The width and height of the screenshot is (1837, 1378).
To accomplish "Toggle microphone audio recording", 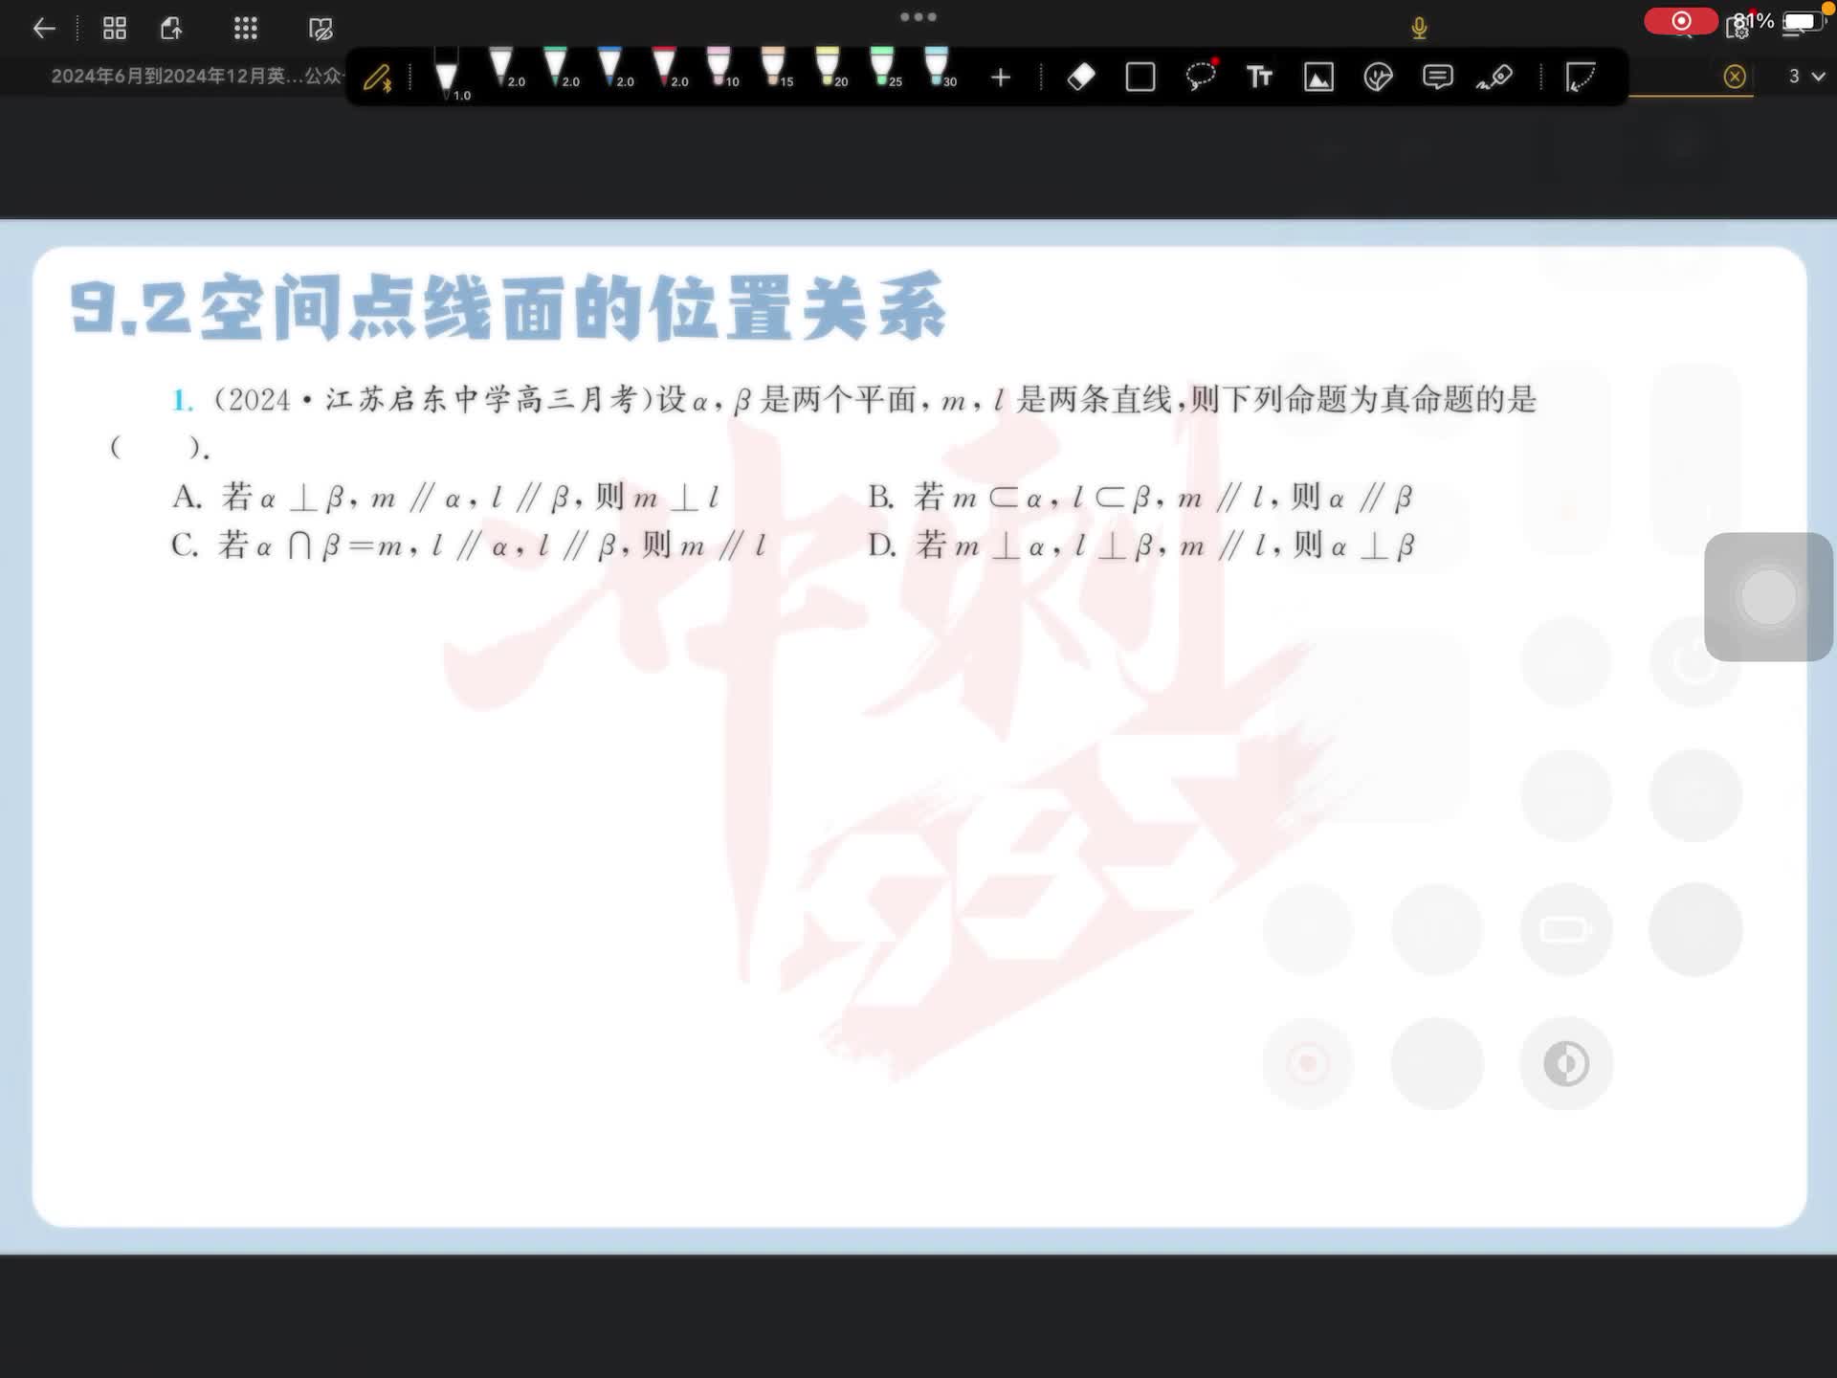I will [1419, 28].
